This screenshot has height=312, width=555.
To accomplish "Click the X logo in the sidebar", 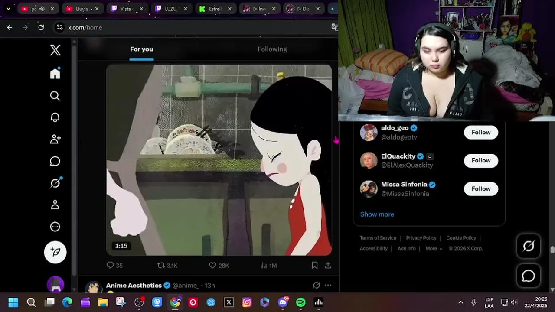I will coord(55,50).
